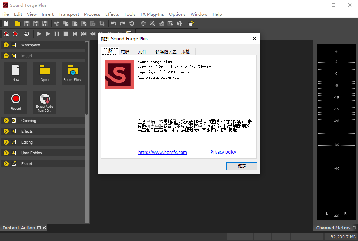Click the Cut scissors icon

coord(56,23)
